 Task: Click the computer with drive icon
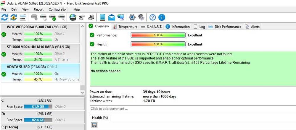(x=91, y=17)
